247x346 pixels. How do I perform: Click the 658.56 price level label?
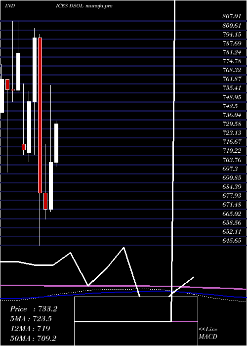pos(232,222)
